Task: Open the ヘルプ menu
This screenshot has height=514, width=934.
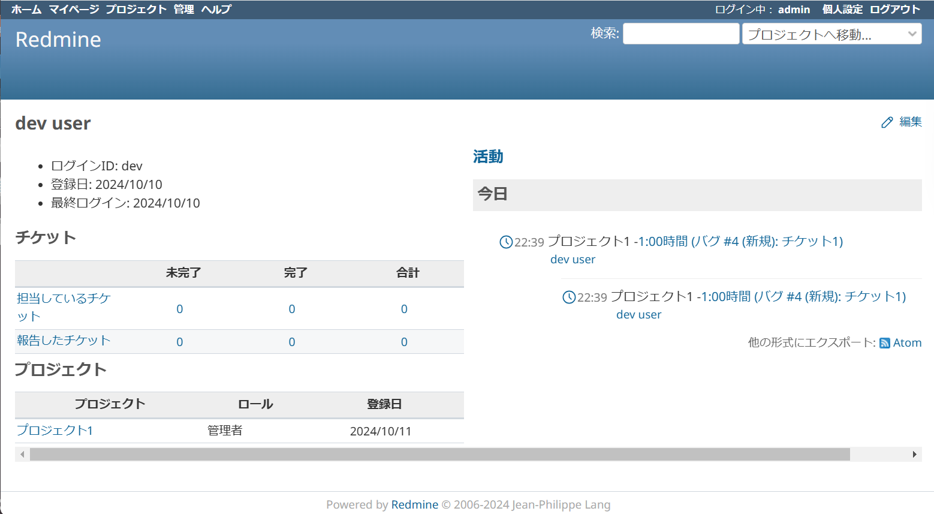Action: coord(216,9)
